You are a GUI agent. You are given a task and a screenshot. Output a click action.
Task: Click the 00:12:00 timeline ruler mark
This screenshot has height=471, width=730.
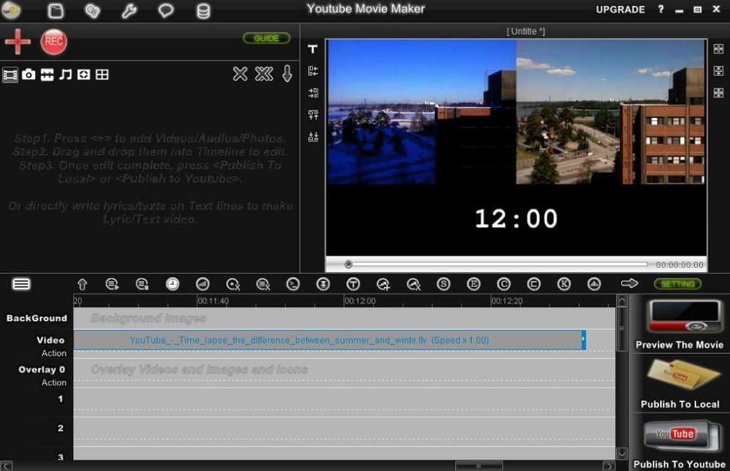[359, 301]
